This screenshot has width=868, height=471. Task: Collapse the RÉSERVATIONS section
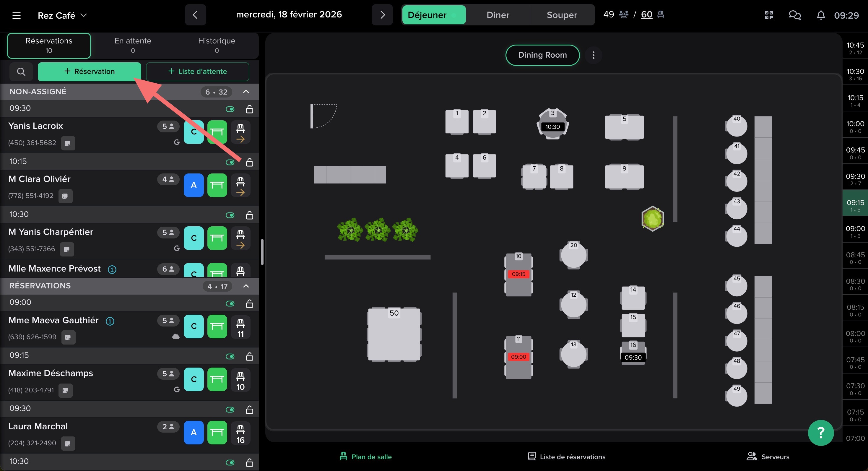[246, 286]
